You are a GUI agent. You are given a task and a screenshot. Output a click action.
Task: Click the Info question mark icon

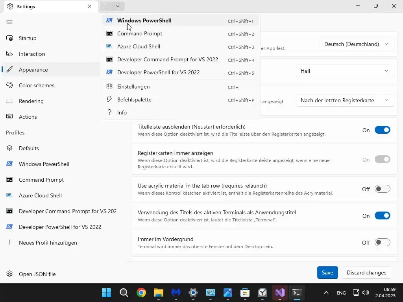(x=109, y=112)
